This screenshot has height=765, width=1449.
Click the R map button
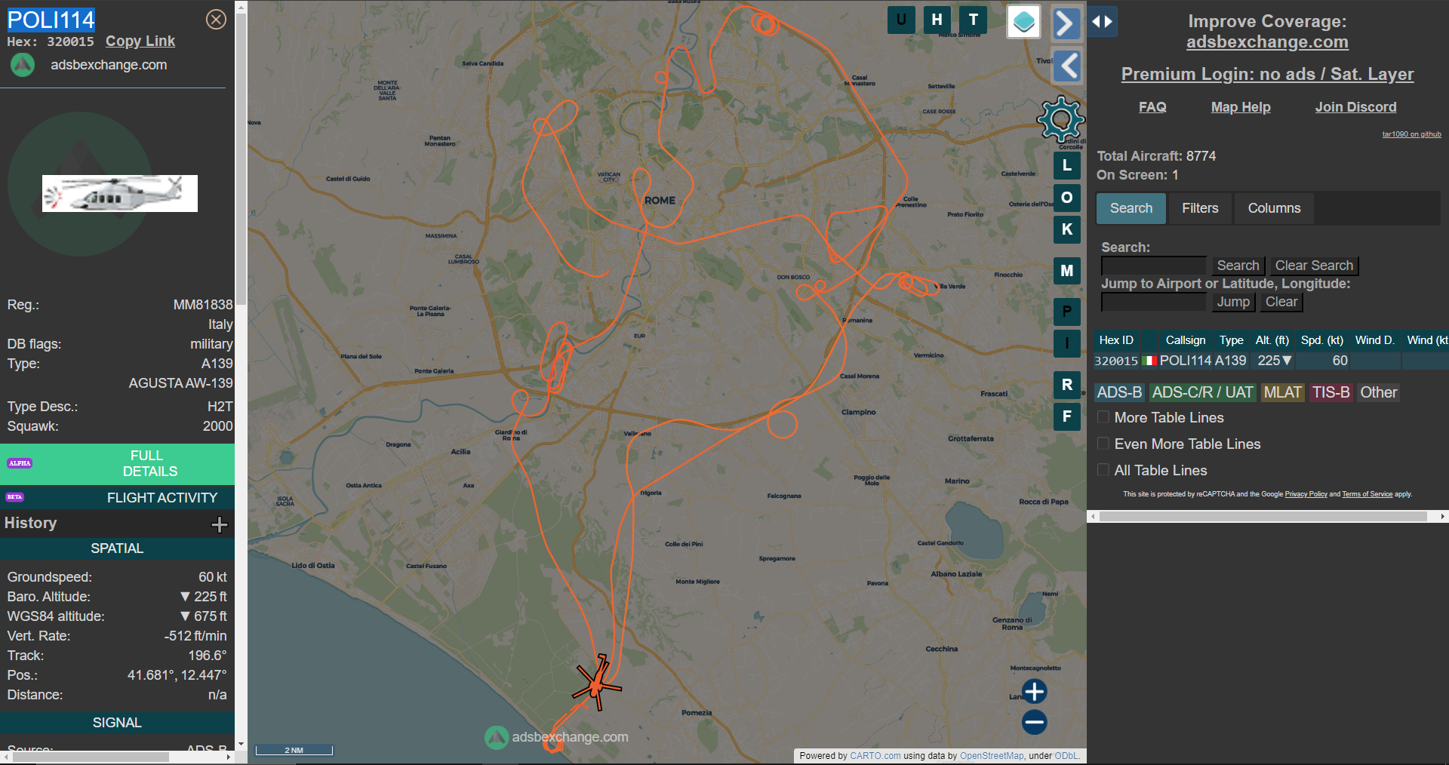coord(1067,385)
